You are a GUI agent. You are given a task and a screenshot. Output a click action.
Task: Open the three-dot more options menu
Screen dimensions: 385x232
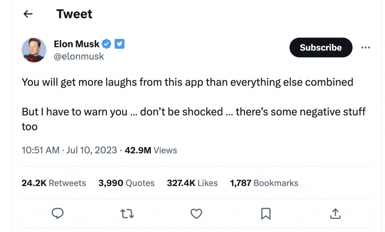pos(365,48)
